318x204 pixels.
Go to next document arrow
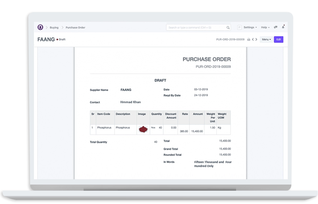[256, 39]
